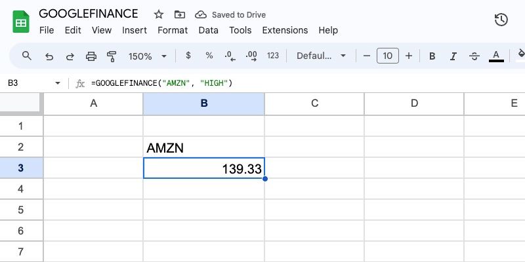Select cell B2 containing AMZN
Screen dimensions: 525x262
[203, 147]
